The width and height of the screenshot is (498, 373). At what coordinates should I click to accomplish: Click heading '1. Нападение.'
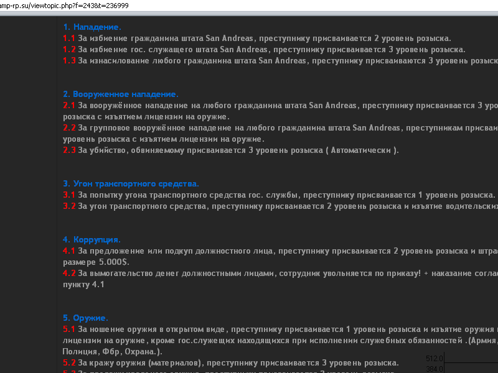(x=92, y=27)
